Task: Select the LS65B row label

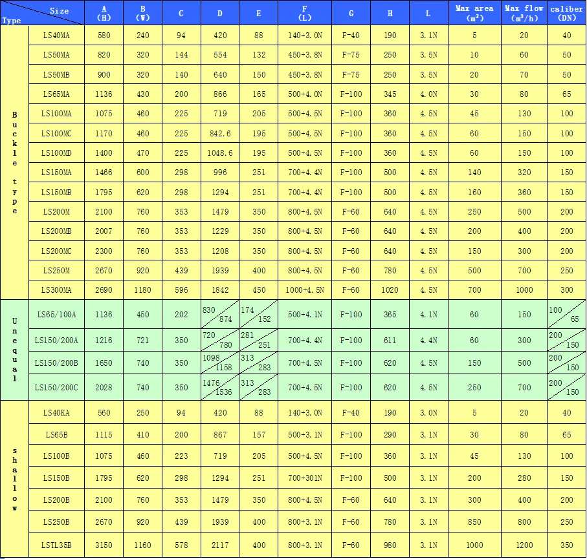Action: tap(56, 434)
